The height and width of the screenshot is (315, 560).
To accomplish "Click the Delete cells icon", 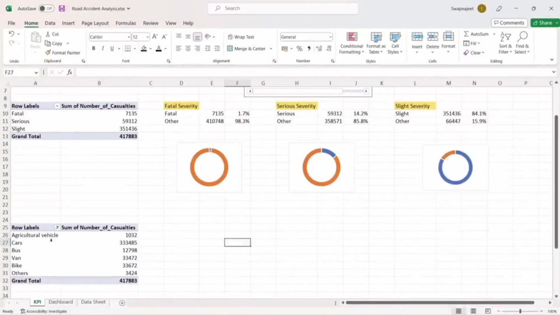I will 432,37.
